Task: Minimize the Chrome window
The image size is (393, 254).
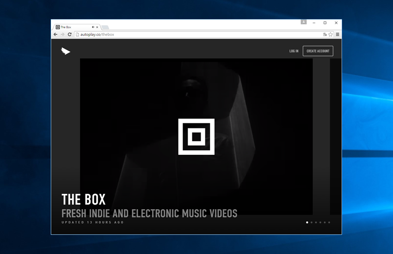Action: [314, 23]
